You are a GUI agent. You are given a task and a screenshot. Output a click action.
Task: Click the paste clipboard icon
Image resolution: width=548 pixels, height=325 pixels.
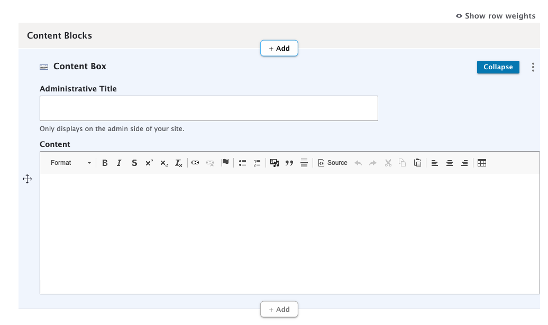417,163
